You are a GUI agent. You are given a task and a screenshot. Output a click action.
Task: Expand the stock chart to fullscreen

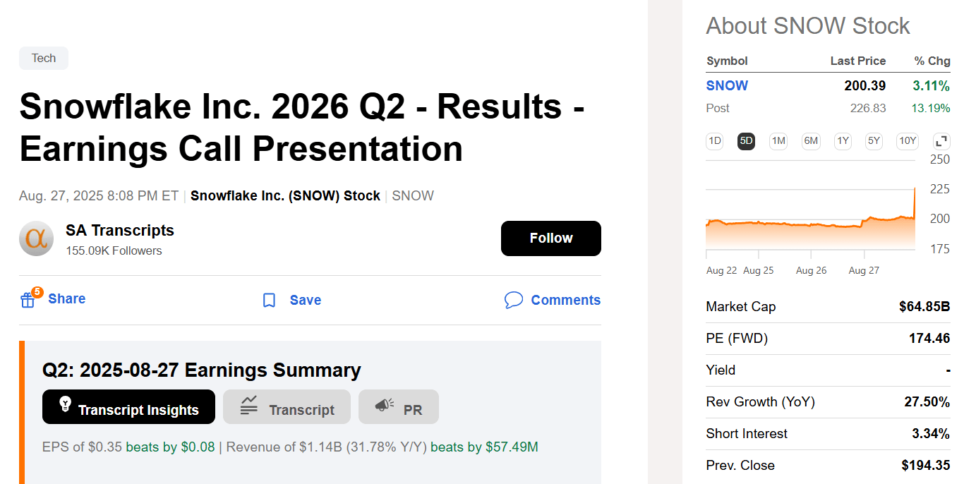(941, 141)
